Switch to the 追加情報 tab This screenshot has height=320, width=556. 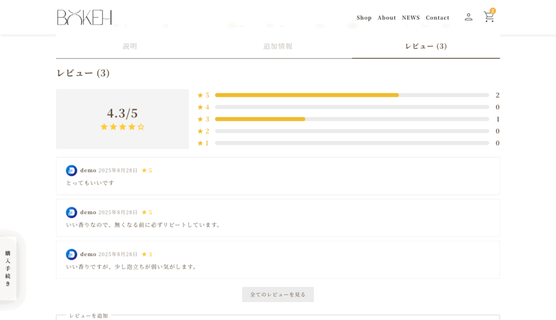tap(278, 47)
